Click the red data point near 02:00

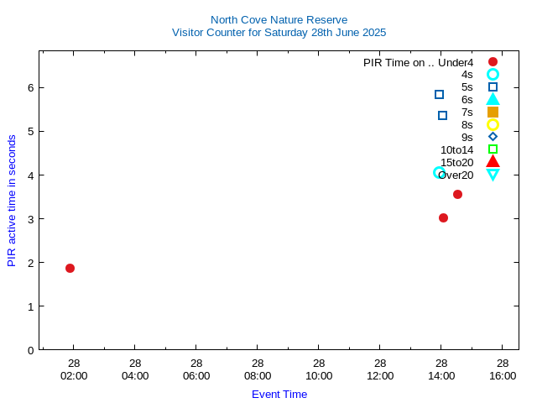coord(70,268)
